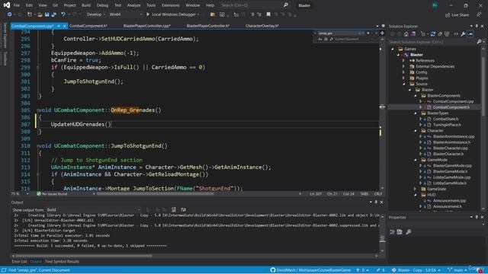Click Live Share button

coord(457,15)
